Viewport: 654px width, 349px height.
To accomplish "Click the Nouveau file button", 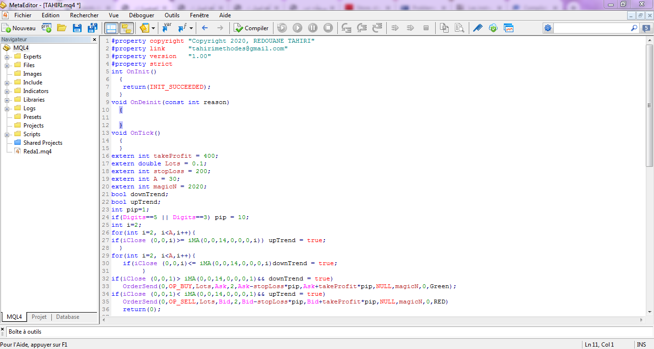I will coord(19,28).
